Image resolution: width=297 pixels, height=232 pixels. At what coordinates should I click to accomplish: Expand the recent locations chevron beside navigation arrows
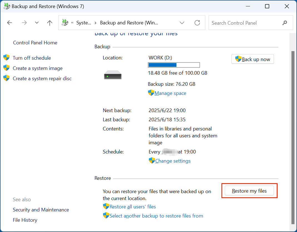[x=37, y=23]
